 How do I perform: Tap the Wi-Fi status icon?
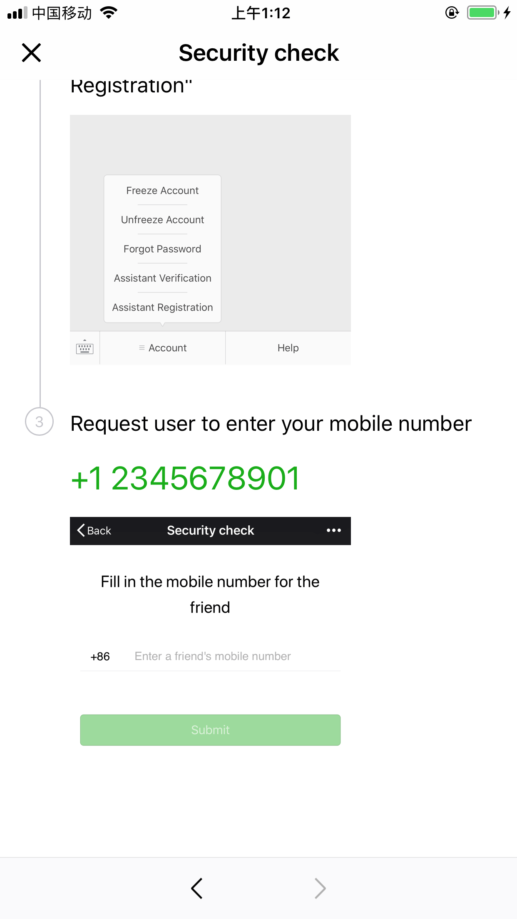[109, 13]
